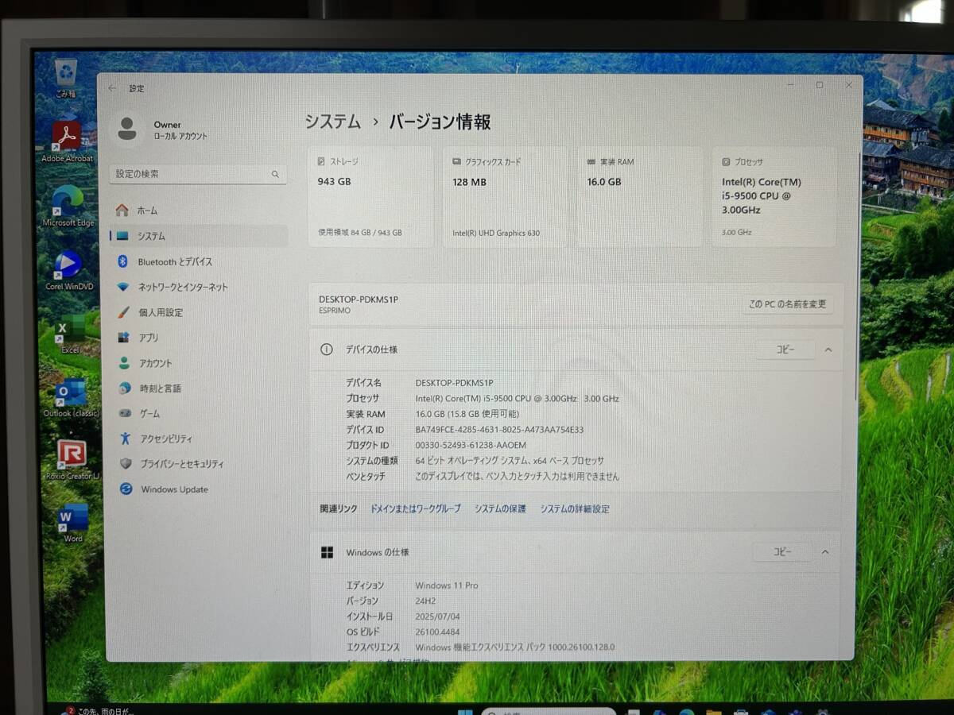Screen dimensions: 954x715
Task: Select Home in the settings sidebar
Action: click(x=199, y=211)
